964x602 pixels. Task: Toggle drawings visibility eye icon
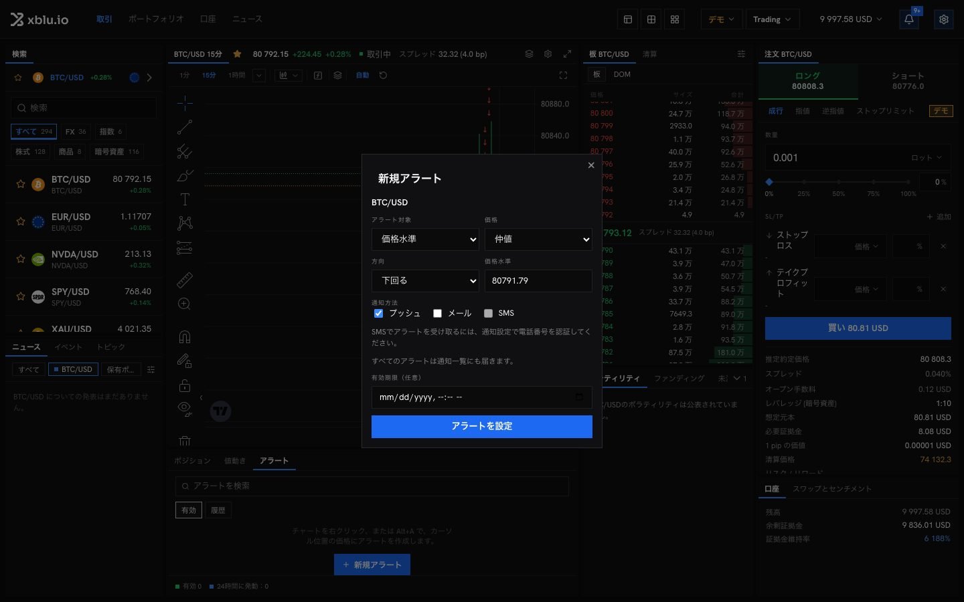(x=185, y=409)
